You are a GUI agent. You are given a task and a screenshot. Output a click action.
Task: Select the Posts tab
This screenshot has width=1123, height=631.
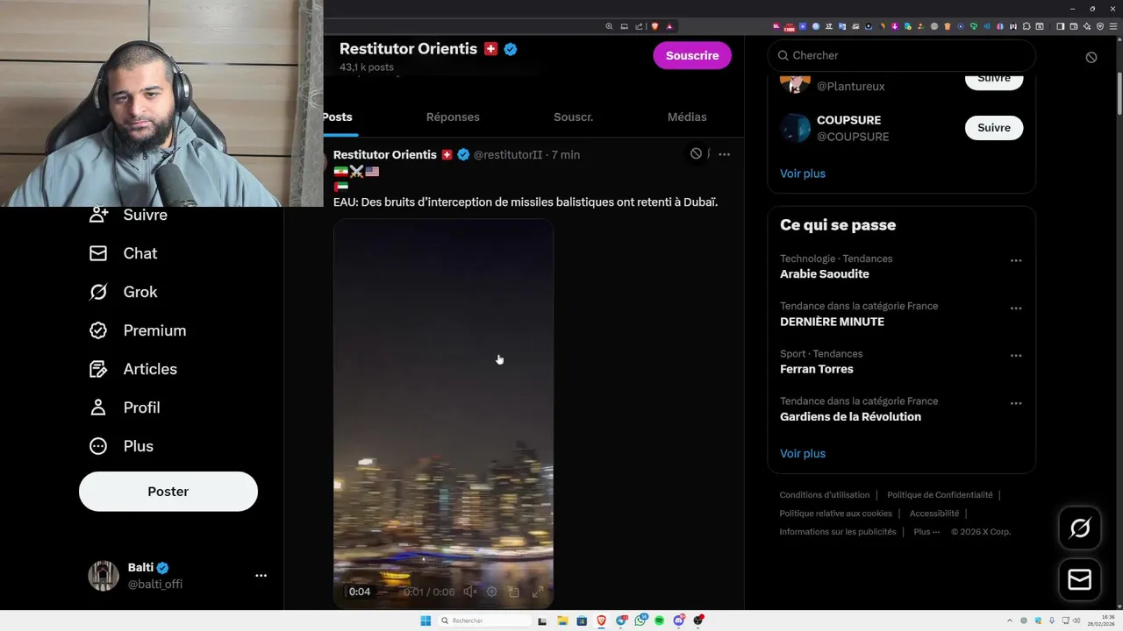[x=338, y=117]
